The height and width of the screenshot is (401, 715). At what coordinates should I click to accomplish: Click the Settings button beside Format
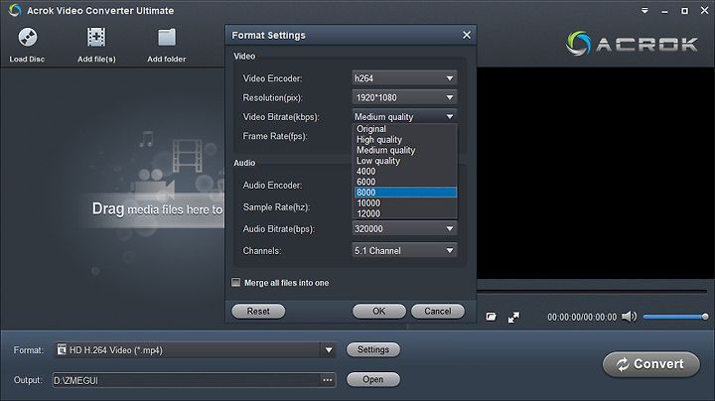[x=373, y=349]
